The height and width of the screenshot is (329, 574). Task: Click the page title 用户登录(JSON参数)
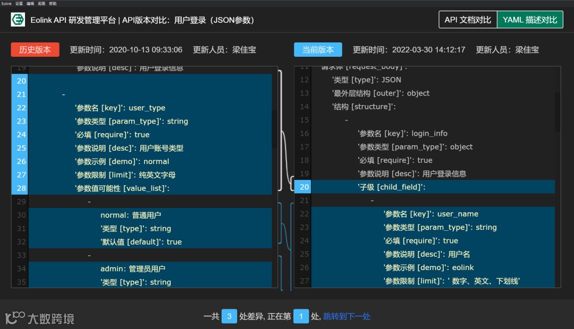pos(214,20)
